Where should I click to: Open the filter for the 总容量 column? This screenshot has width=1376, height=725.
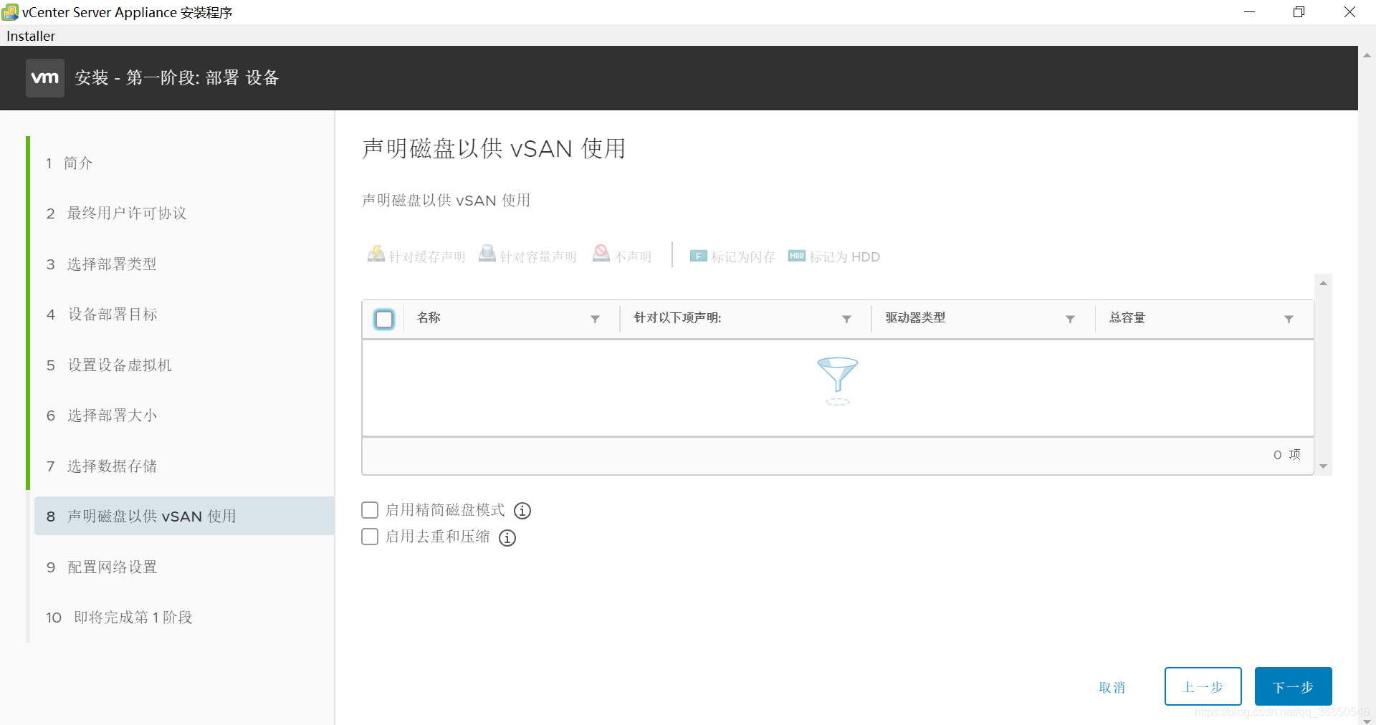pyautogui.click(x=1289, y=319)
